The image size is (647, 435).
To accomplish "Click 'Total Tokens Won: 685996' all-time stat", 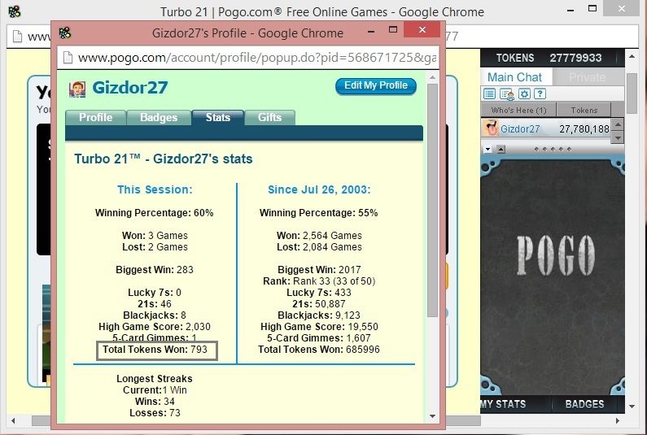I will (x=319, y=350).
